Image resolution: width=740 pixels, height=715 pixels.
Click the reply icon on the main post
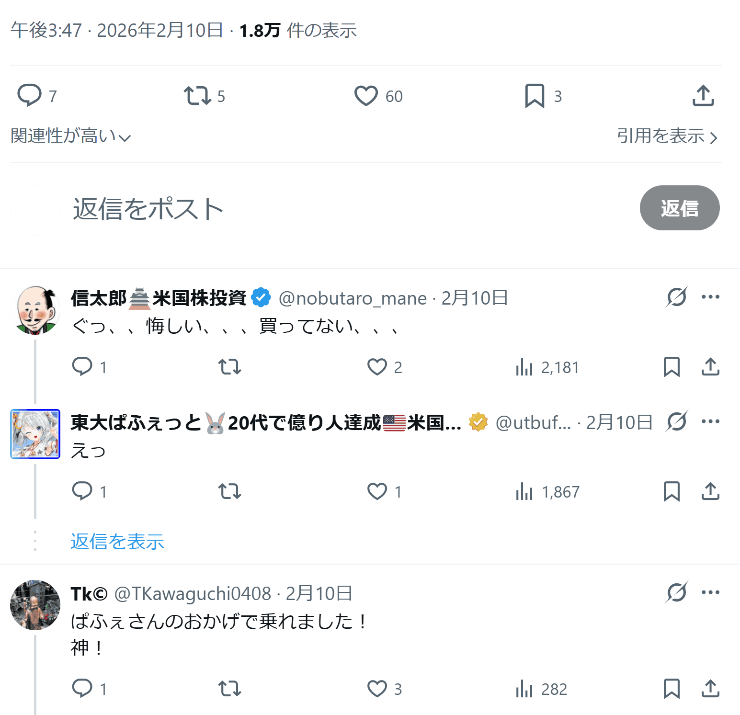tap(30, 95)
